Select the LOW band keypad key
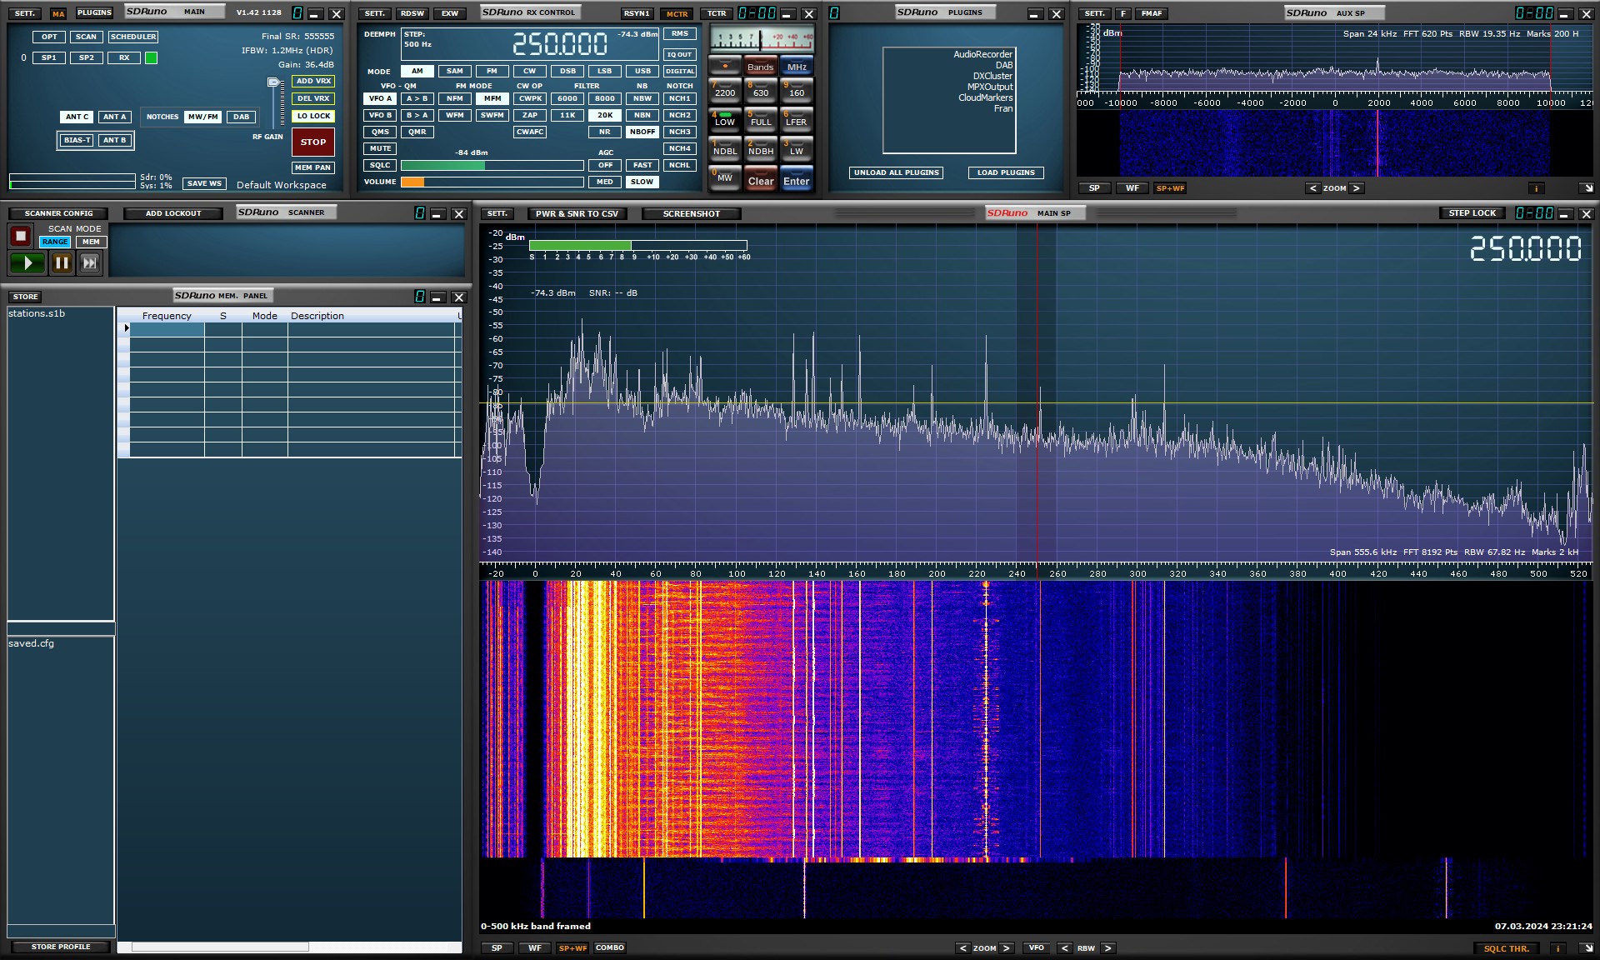 tap(724, 120)
